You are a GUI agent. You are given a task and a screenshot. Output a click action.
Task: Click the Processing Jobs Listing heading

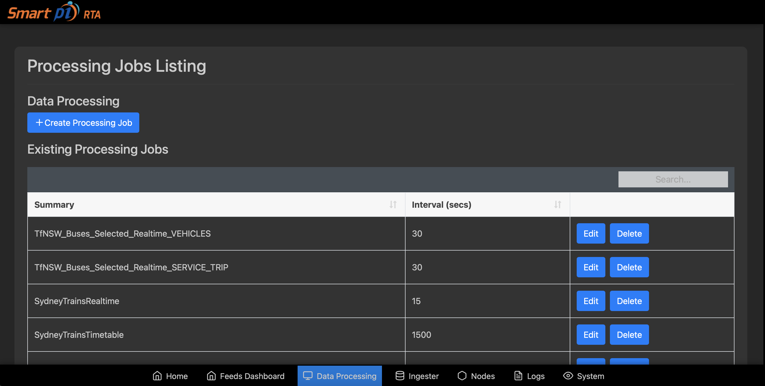click(x=117, y=66)
